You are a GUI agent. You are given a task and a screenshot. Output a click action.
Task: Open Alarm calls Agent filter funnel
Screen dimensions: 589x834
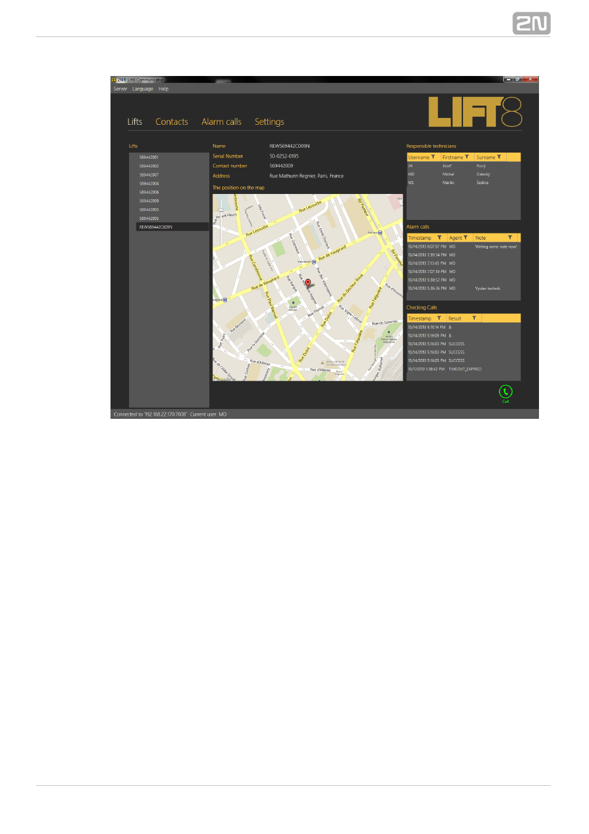[466, 238]
